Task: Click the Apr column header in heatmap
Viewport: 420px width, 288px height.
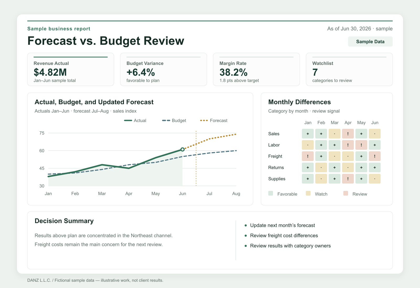Action: (x=348, y=123)
